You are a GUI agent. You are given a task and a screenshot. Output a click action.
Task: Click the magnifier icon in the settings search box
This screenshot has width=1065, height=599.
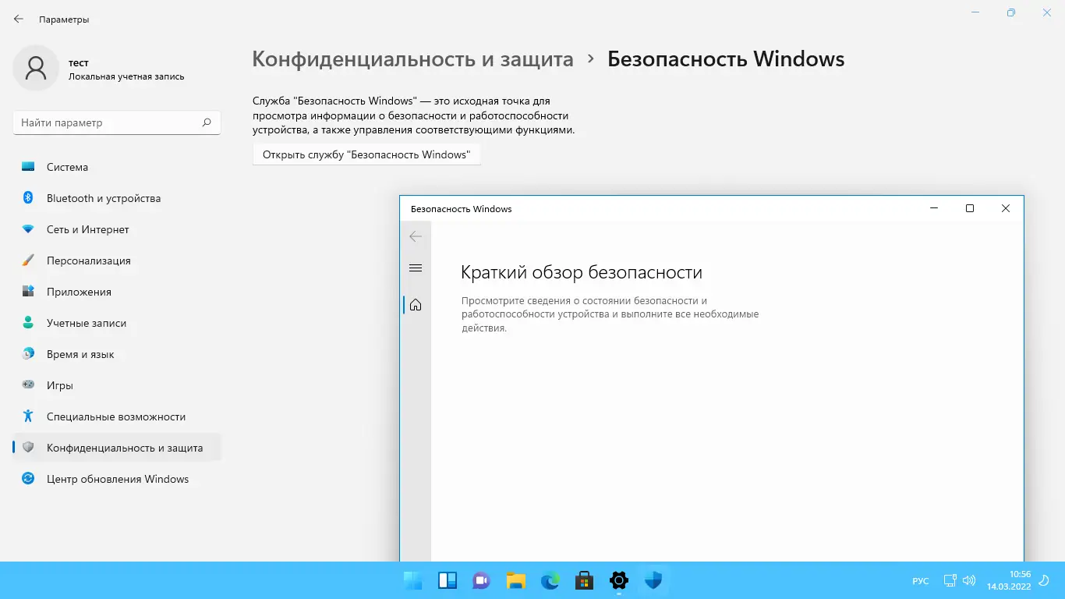point(207,122)
